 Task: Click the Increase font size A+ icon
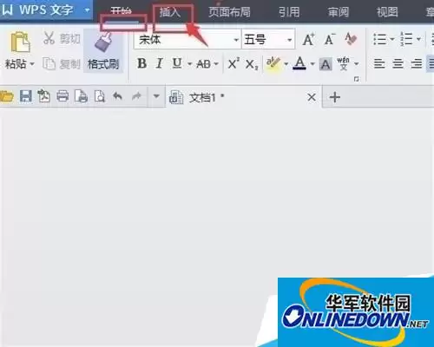pyautogui.click(x=309, y=39)
